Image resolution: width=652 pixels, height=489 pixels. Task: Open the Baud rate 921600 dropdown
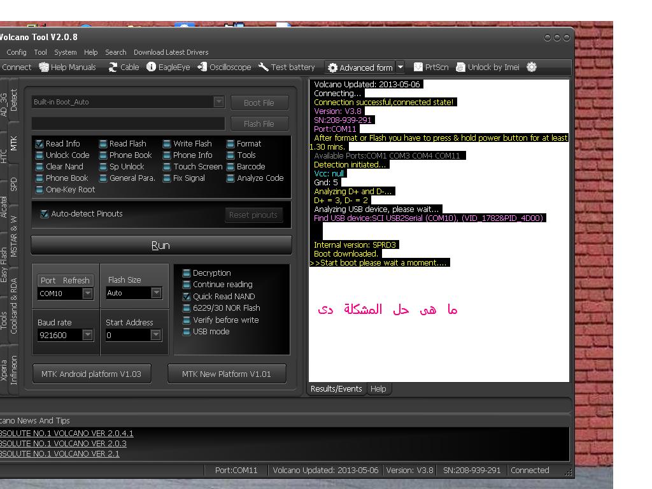87,335
